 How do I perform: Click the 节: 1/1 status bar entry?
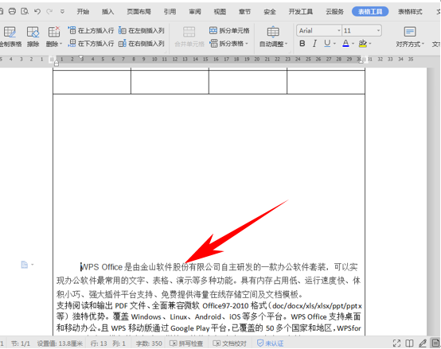pyautogui.click(x=20, y=343)
